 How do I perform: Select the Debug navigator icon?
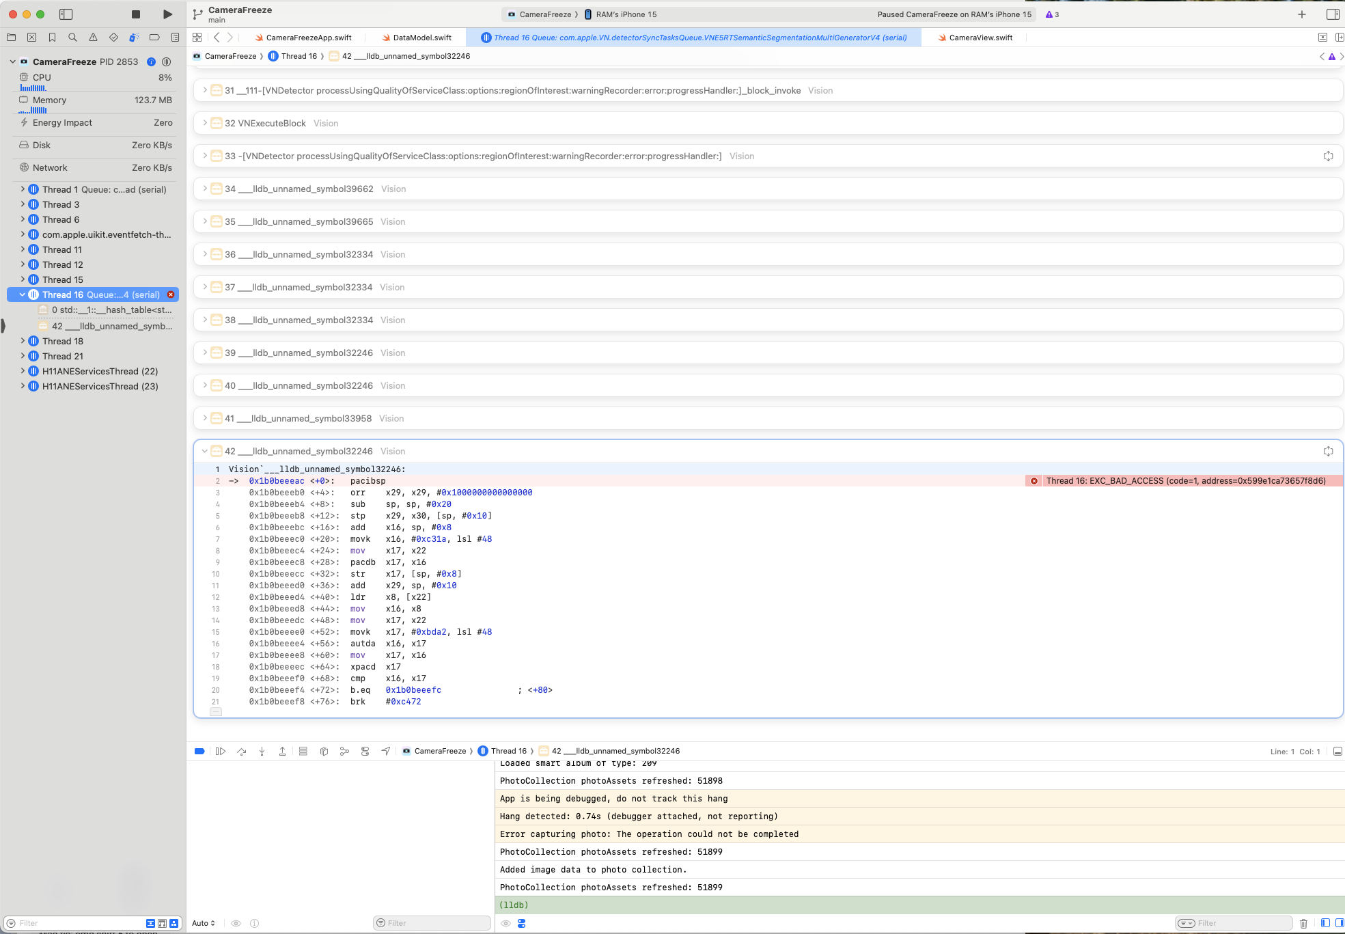click(x=134, y=38)
